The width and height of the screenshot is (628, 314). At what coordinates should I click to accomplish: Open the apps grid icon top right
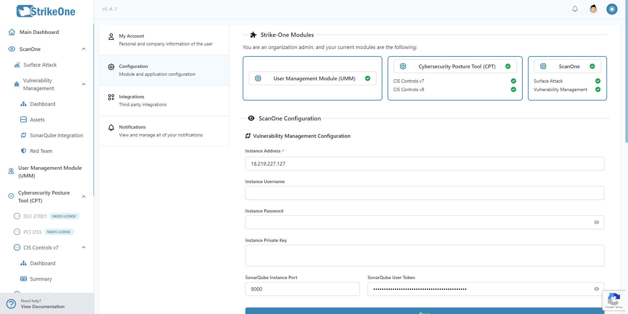pos(612,9)
